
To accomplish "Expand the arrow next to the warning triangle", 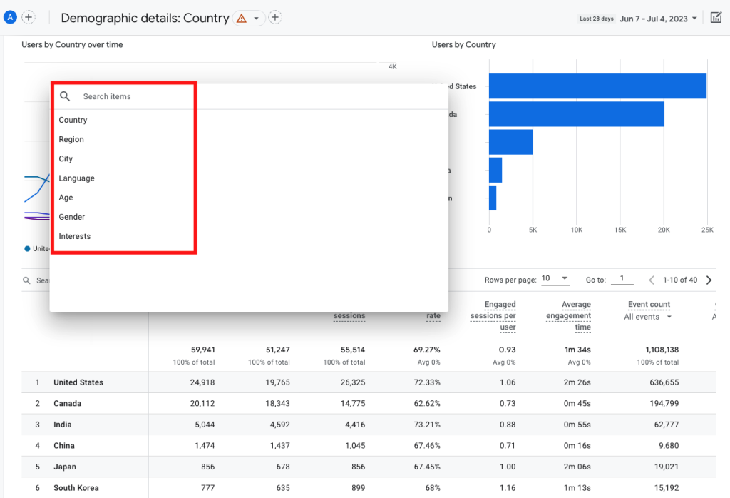I will point(257,17).
